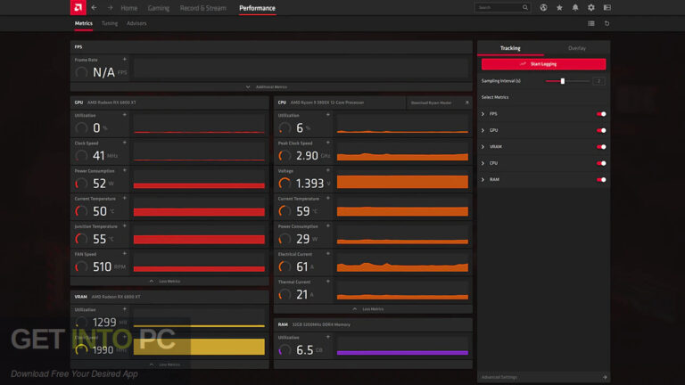Expand GPU metrics chevron in Select Metrics
The height and width of the screenshot is (385, 685).
[483, 130]
